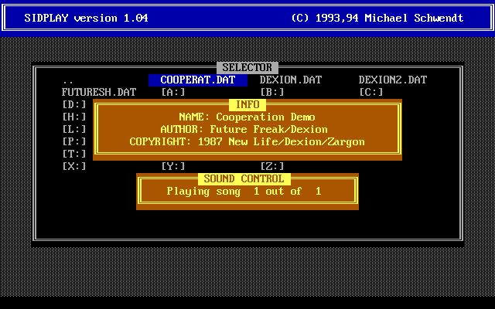Select drive [D:] entry

pos(74,105)
